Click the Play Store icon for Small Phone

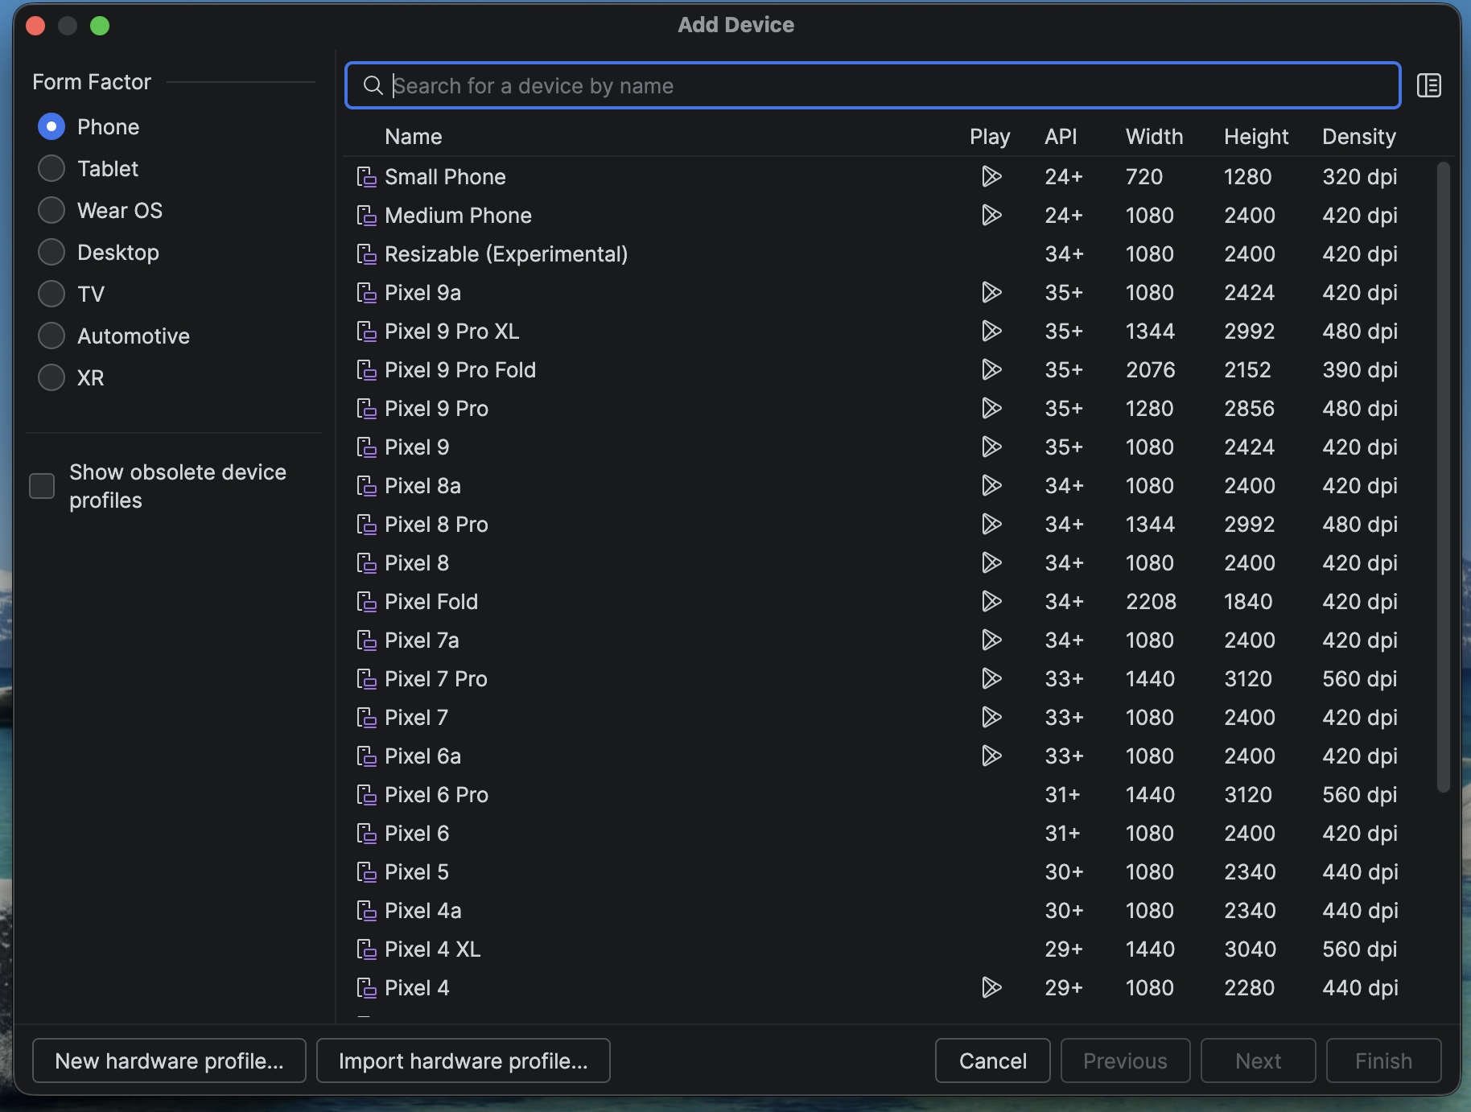(x=991, y=177)
